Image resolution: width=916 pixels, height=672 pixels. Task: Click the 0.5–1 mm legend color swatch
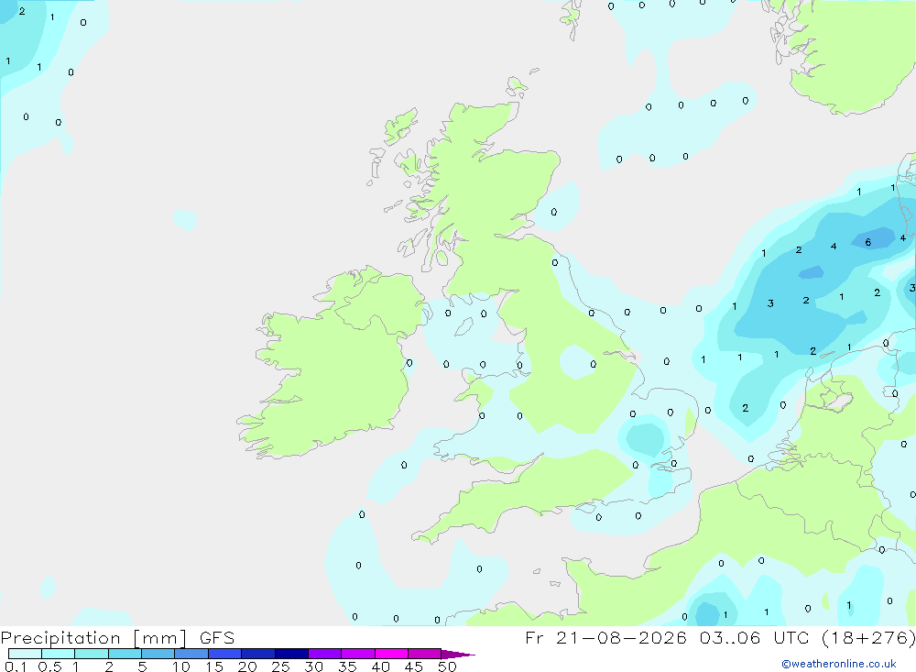(x=58, y=654)
